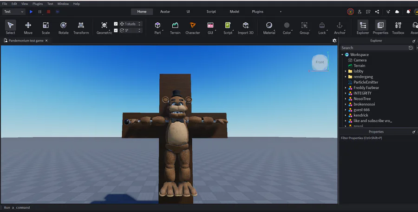Expand the NosoiTree model
This screenshot has height=212, width=418.
click(x=346, y=99)
